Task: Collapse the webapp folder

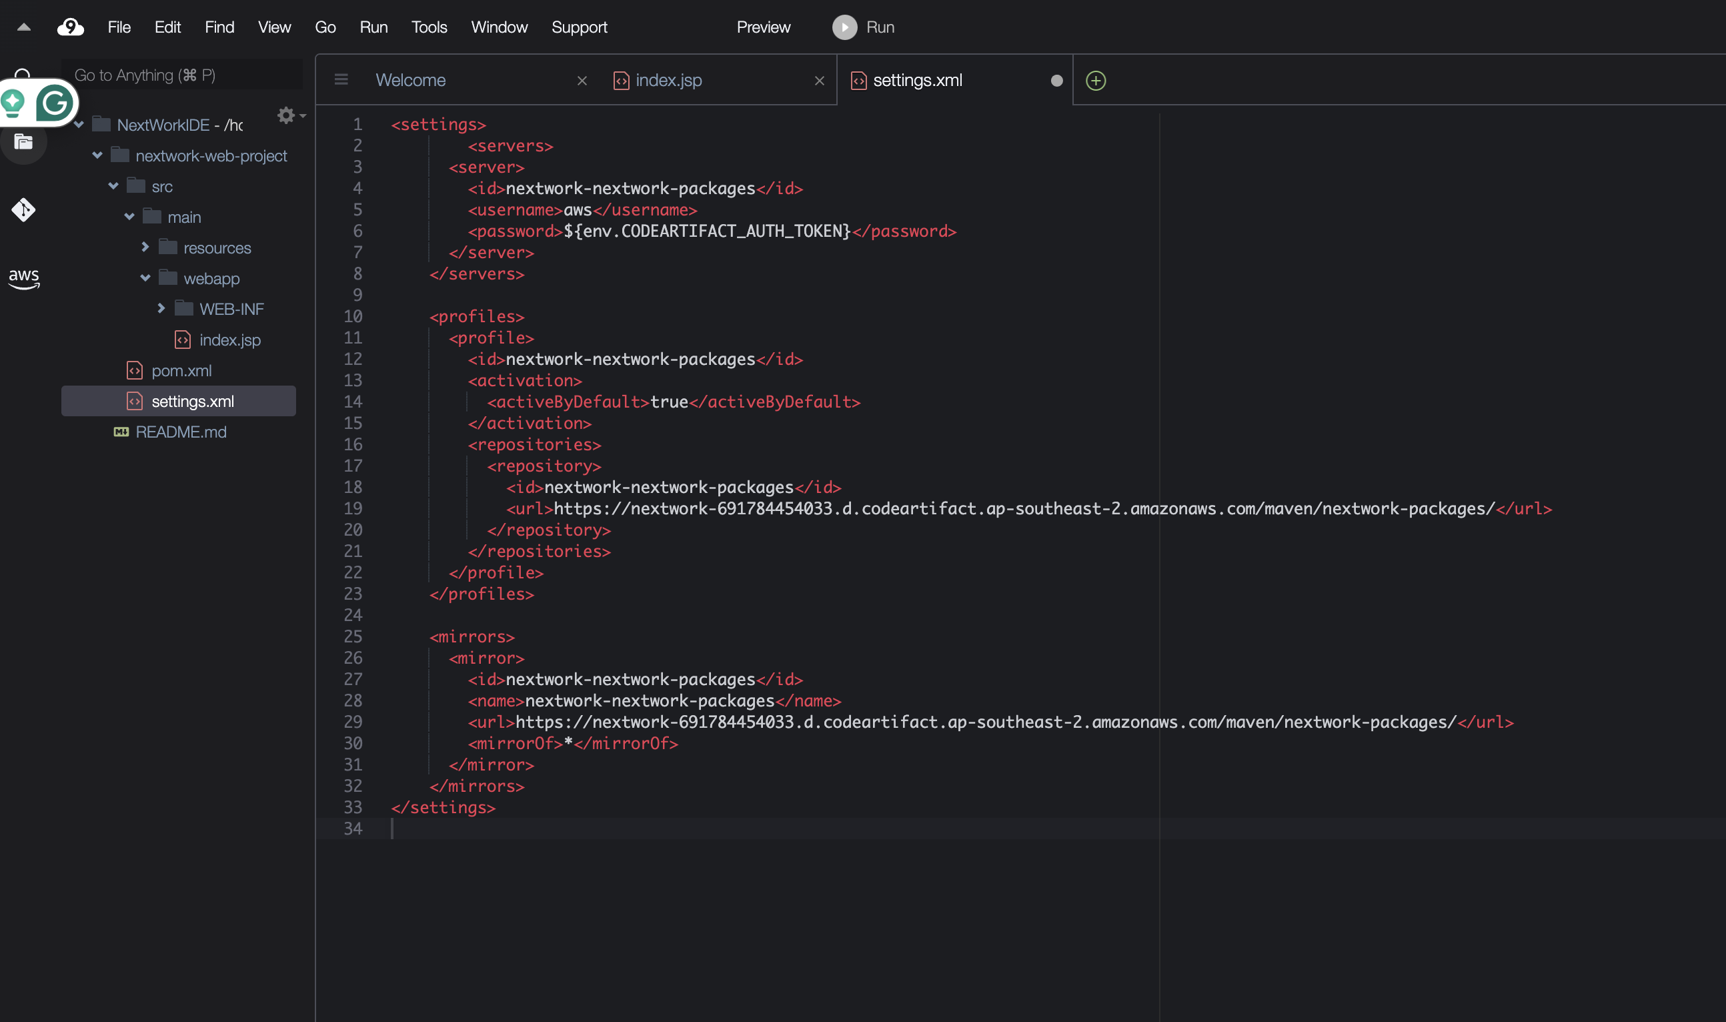Action: click(x=145, y=278)
